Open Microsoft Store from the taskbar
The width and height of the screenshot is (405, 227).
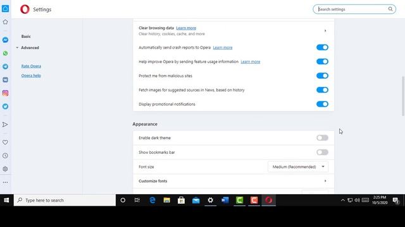point(182,201)
